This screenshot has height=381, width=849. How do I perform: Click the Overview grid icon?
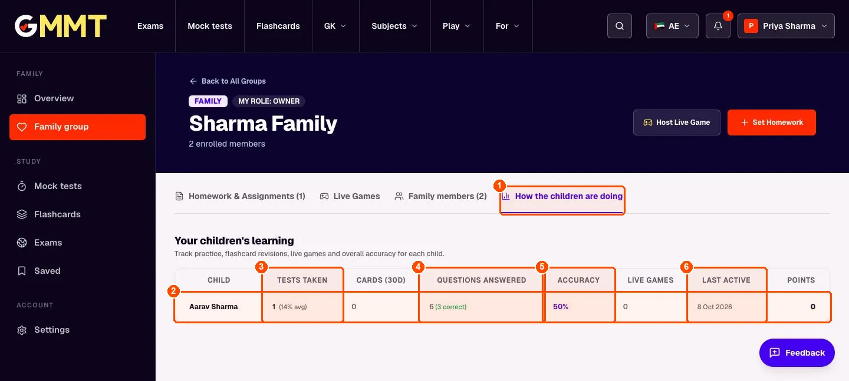click(22, 98)
